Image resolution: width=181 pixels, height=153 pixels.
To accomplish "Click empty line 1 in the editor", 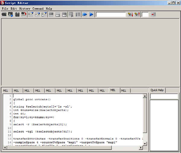I will (x=78, y=96).
